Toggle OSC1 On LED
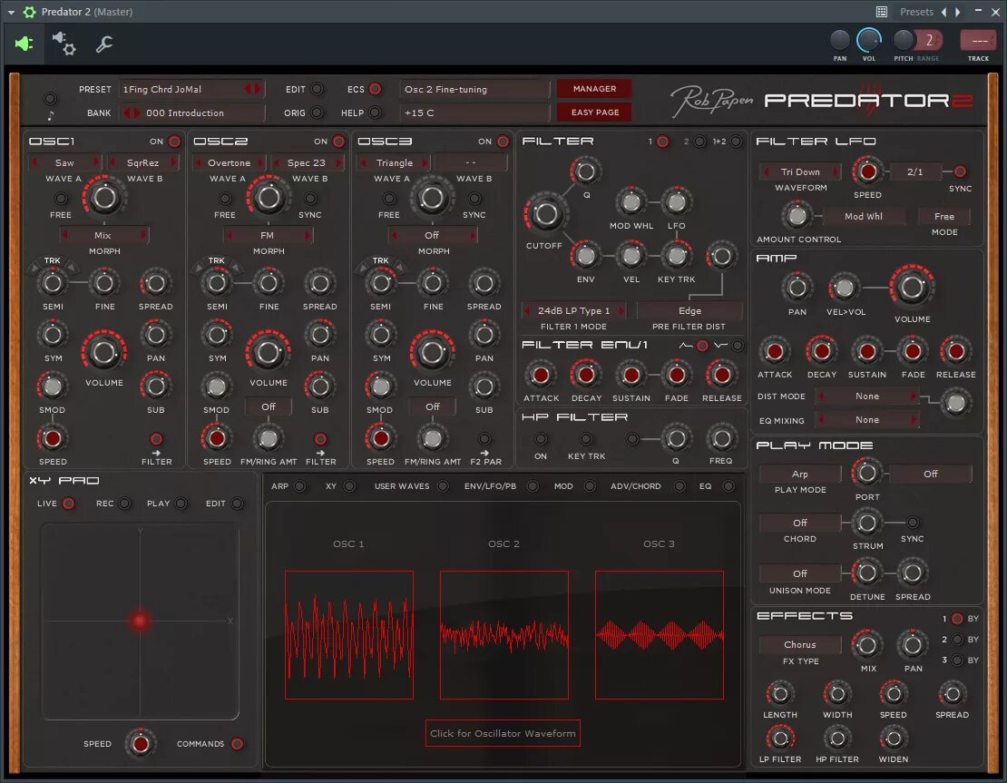This screenshot has height=783, width=1007. coord(175,142)
